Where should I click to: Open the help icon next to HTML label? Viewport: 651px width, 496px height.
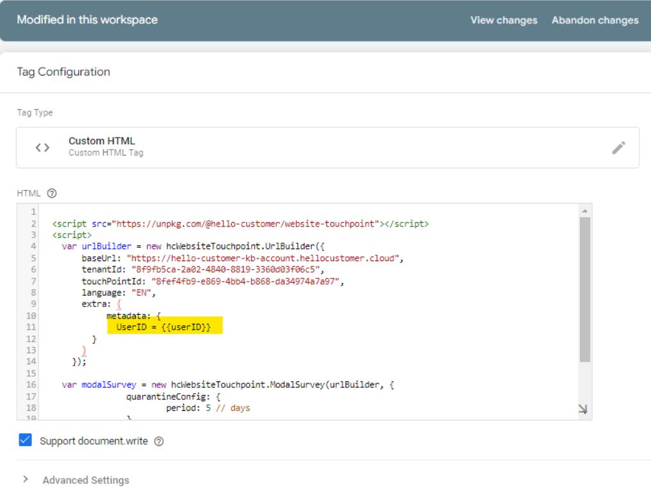click(52, 193)
